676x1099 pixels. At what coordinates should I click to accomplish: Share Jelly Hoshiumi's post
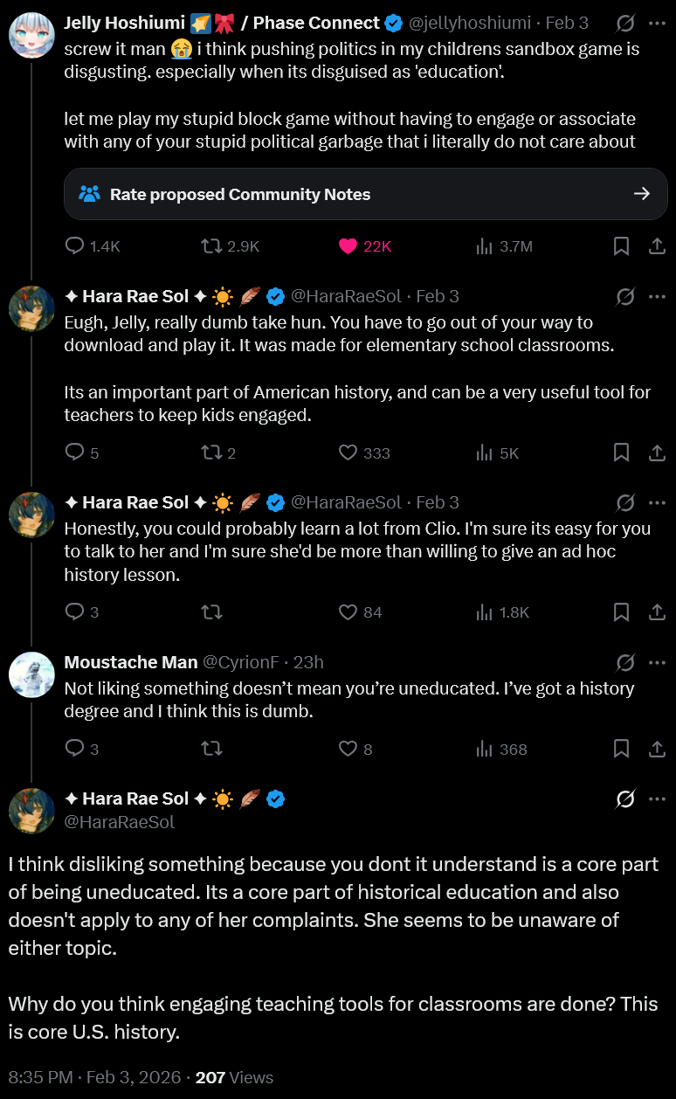[657, 246]
